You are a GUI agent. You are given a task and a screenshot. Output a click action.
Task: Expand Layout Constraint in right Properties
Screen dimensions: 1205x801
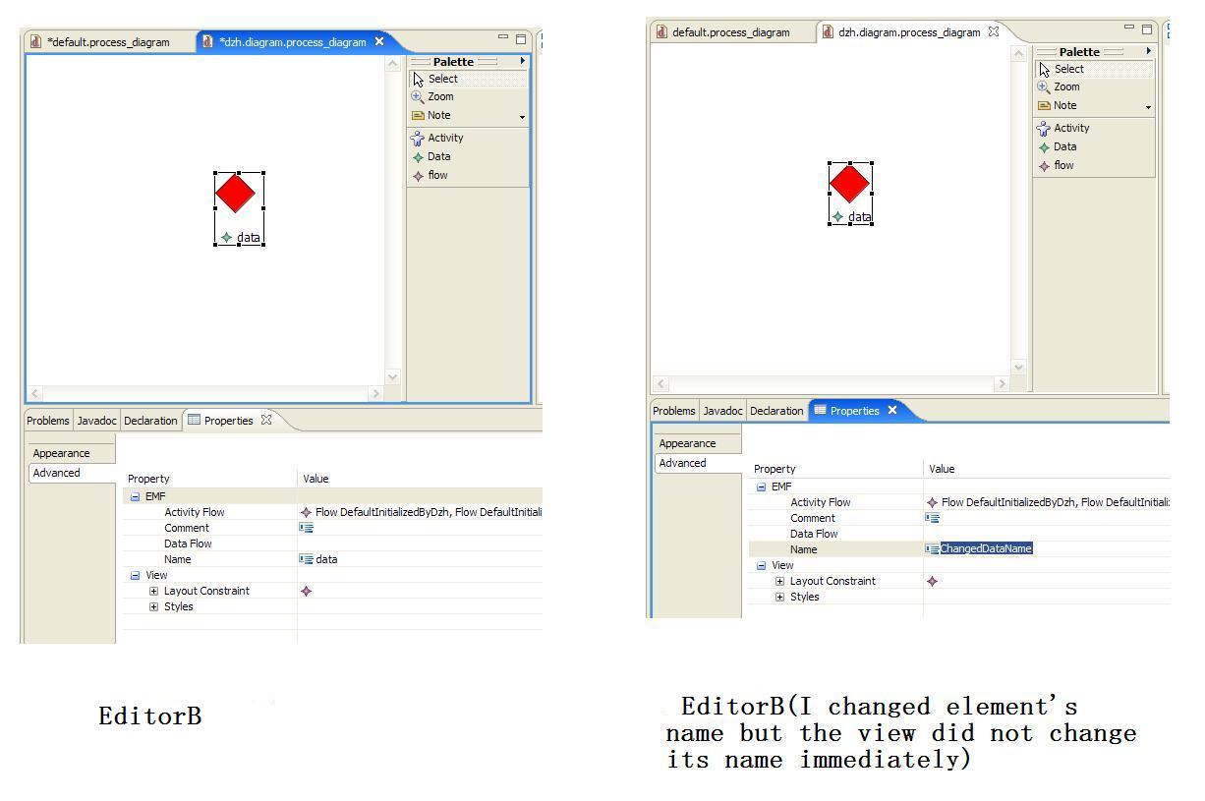(779, 581)
